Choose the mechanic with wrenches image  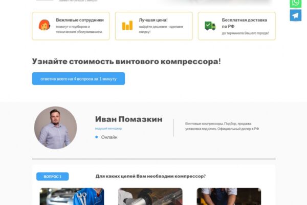tap(72, 196)
